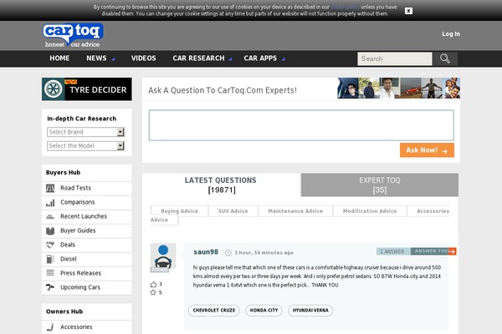Expand the Car Research menu arrow
Viewport: 502px width, 334px height.
[231, 59]
